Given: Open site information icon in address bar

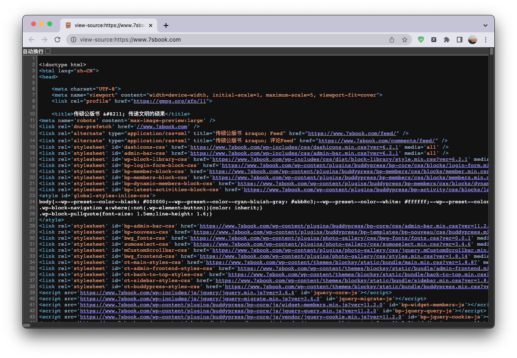Looking at the screenshot, I should 74,40.
